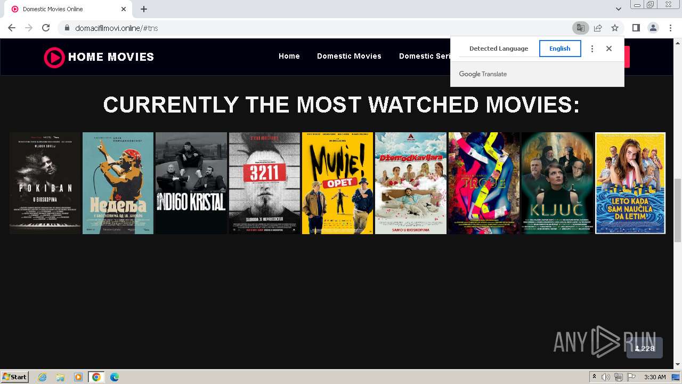Go back with the browser back arrow
The image size is (682, 384).
[x=12, y=28]
